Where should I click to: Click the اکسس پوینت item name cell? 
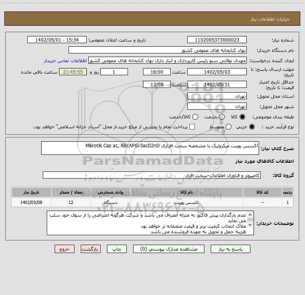point(187,202)
